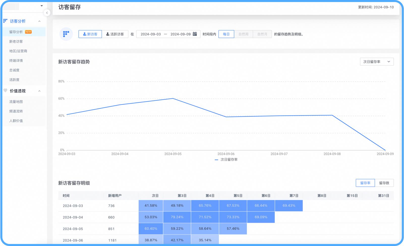Click the 价值透视 diamond icon
This screenshot has width=404, height=246.
(x=5, y=91)
